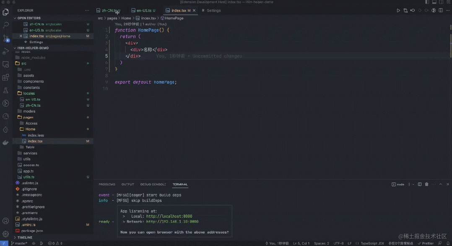Screen dimensions: 452x246
Task: Open Run and Debug view
Action: [x=5, y=51]
